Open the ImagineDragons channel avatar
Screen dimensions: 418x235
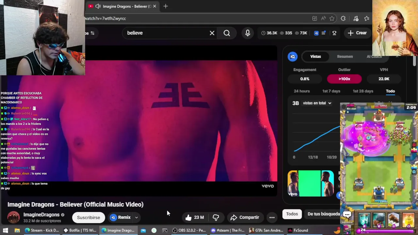click(13, 217)
